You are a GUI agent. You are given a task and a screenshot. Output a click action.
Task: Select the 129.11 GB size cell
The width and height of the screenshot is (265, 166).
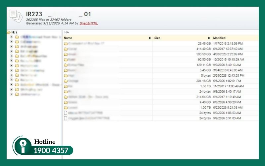[x=204, y=65]
